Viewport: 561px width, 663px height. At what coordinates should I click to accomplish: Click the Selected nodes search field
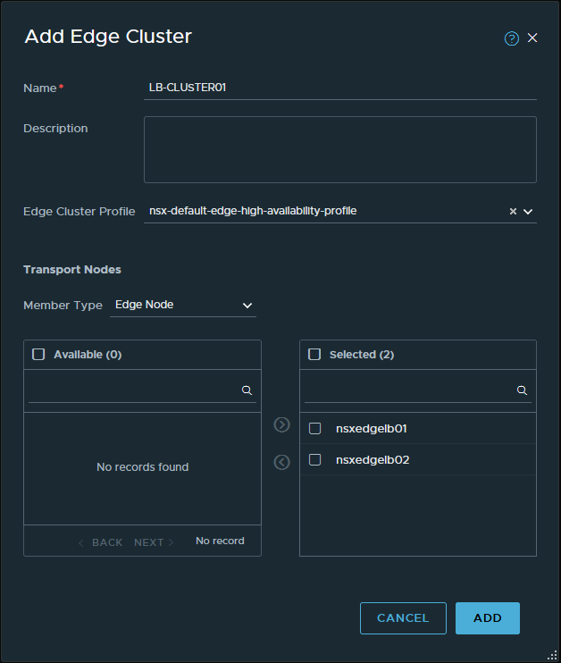point(409,390)
